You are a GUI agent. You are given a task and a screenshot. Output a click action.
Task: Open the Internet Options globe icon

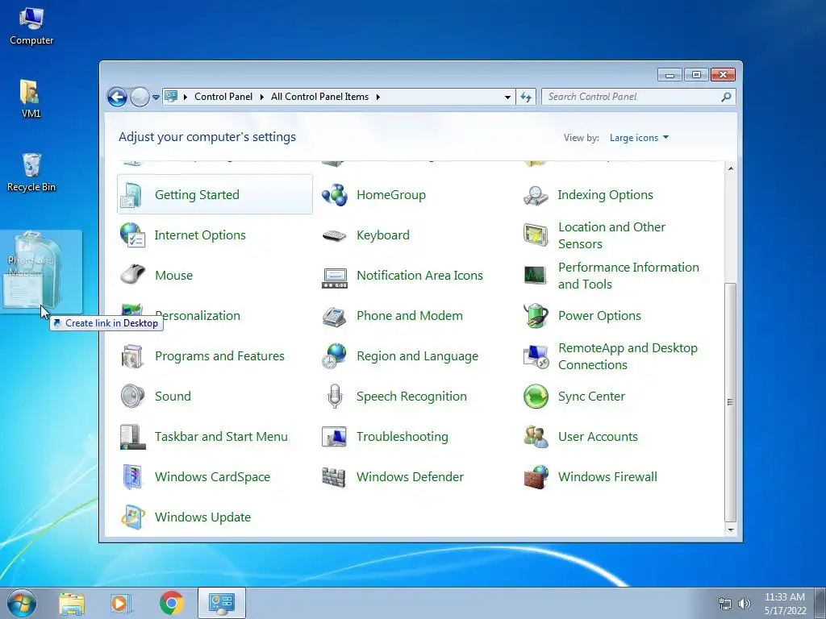pos(131,235)
